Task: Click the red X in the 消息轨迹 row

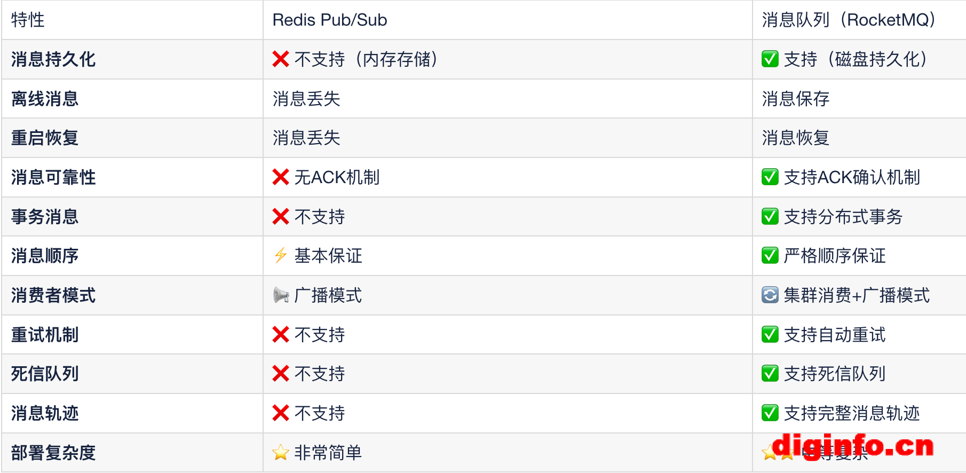Action: pos(281,413)
